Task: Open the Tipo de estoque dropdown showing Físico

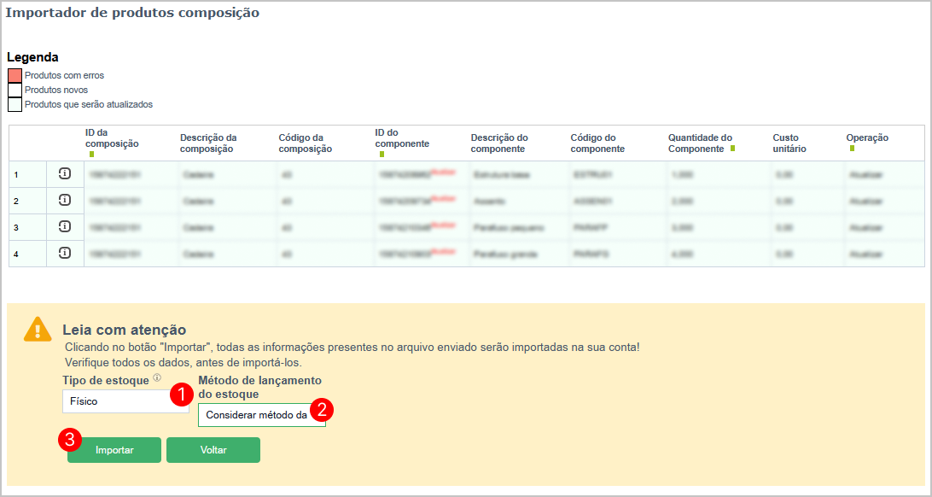Action: [125, 401]
